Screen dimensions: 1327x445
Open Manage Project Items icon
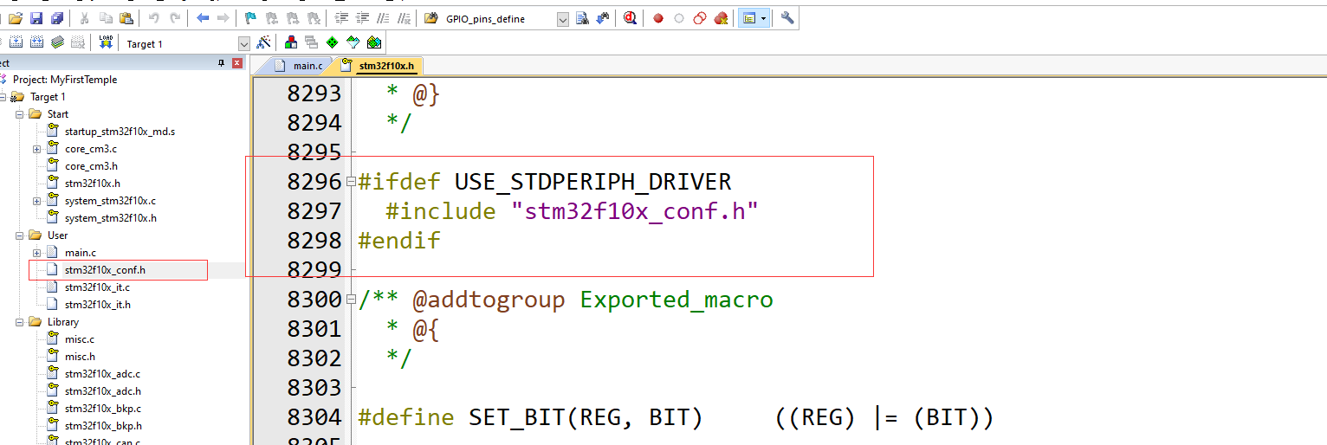(290, 42)
